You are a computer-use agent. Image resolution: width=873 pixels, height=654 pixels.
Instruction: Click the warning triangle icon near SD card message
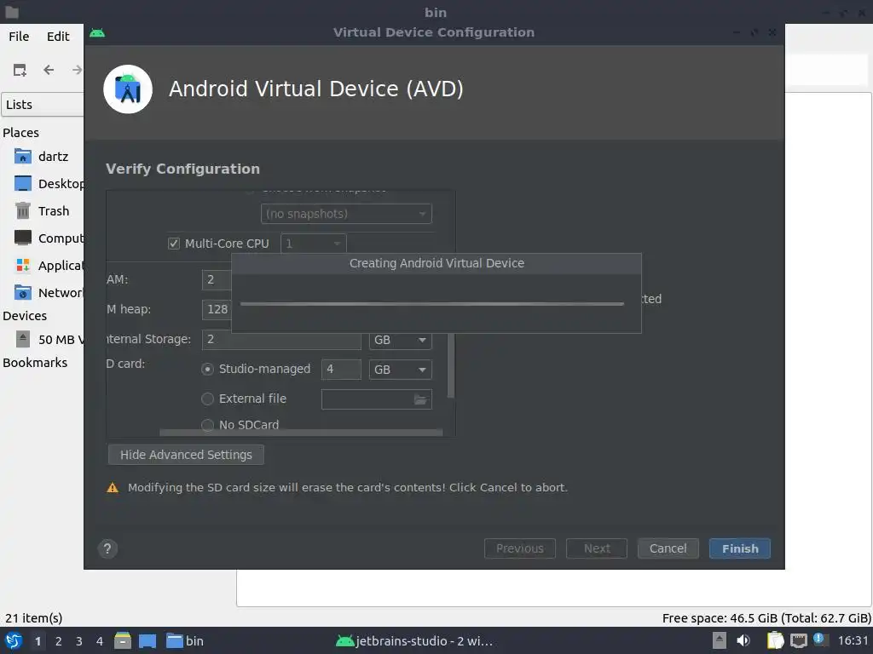coord(113,488)
